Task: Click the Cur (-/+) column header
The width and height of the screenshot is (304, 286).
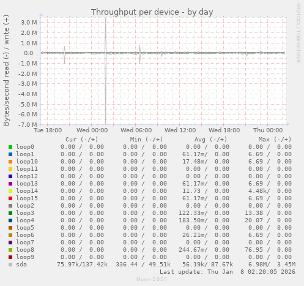Action: [82, 140]
